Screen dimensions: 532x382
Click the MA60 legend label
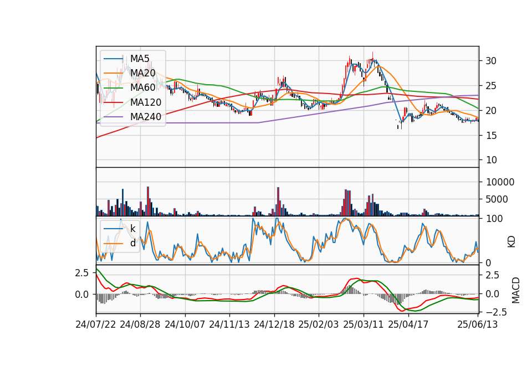(142, 87)
